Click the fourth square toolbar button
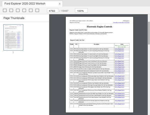Viewport: 150px width, 115px height. tap(24, 10)
